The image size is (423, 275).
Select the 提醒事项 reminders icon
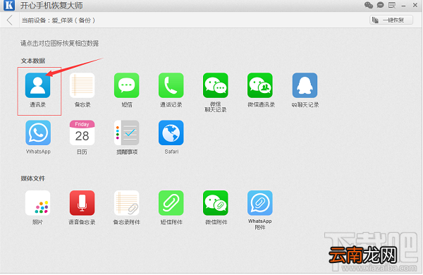126,133
